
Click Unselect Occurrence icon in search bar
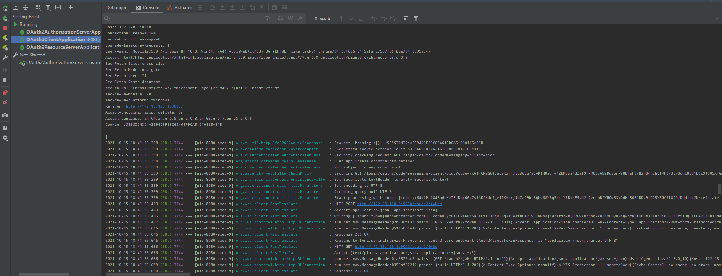point(384,18)
